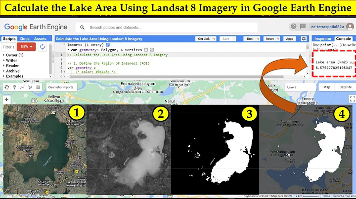Click the Terms link on map footer

[x=326, y=196]
